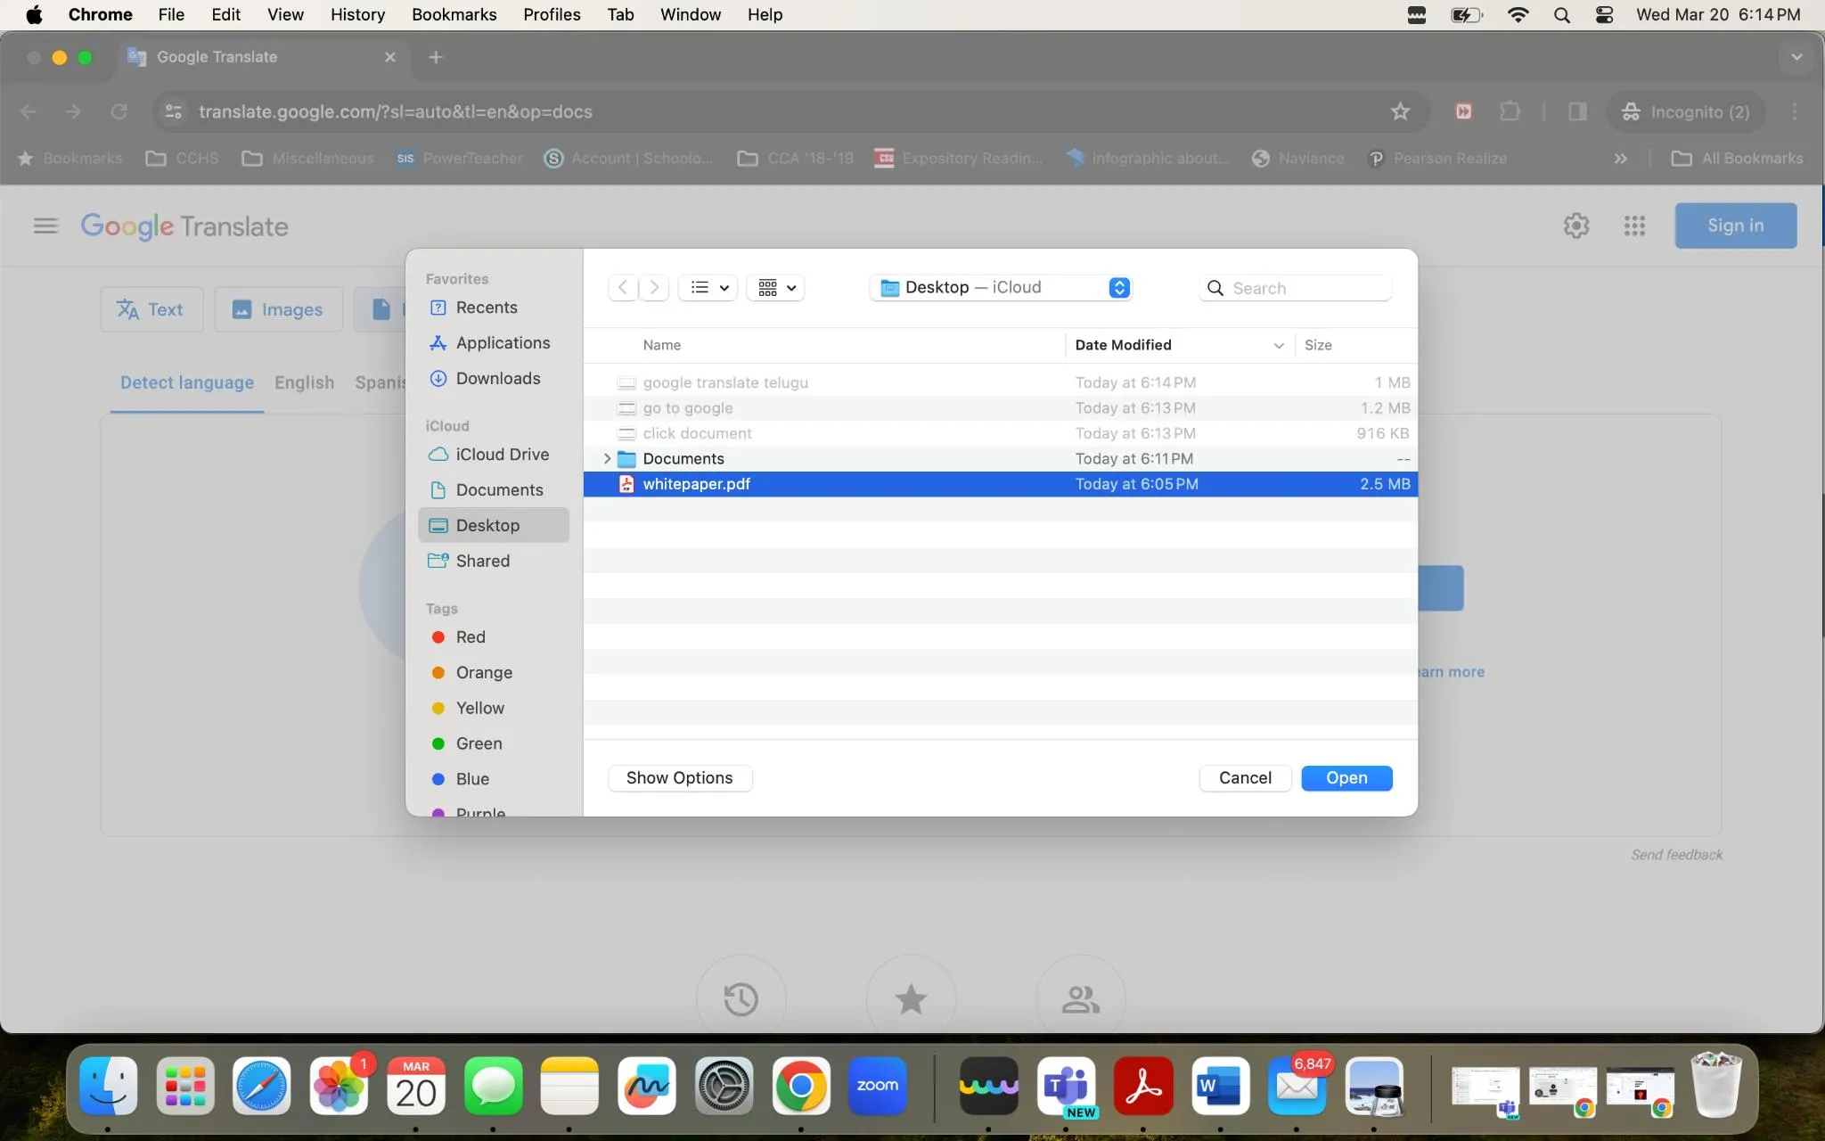
Task: Click the Red tag color dot
Action: click(438, 637)
